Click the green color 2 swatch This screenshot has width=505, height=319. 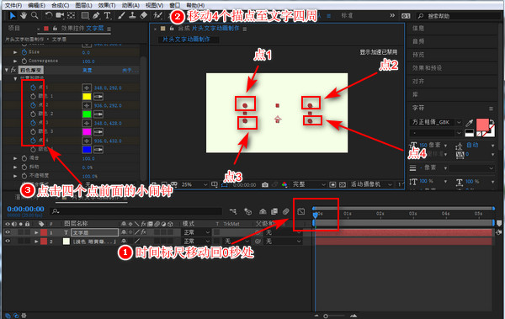coord(87,114)
